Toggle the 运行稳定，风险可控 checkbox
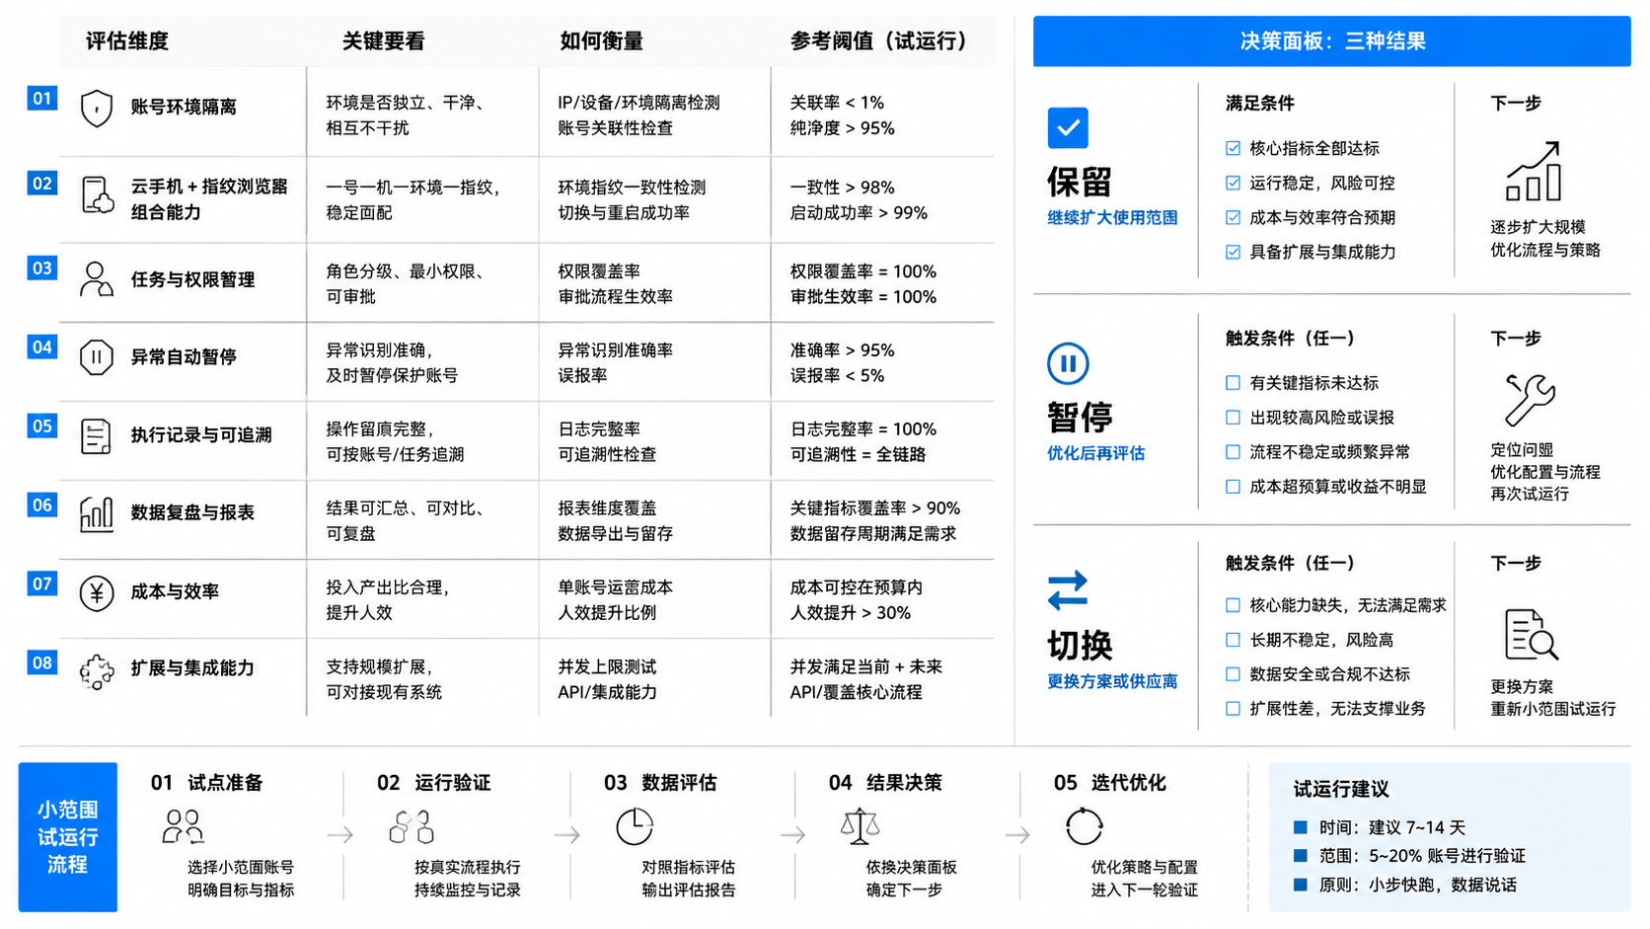Image resolution: width=1650 pixels, height=929 pixels. (1233, 183)
